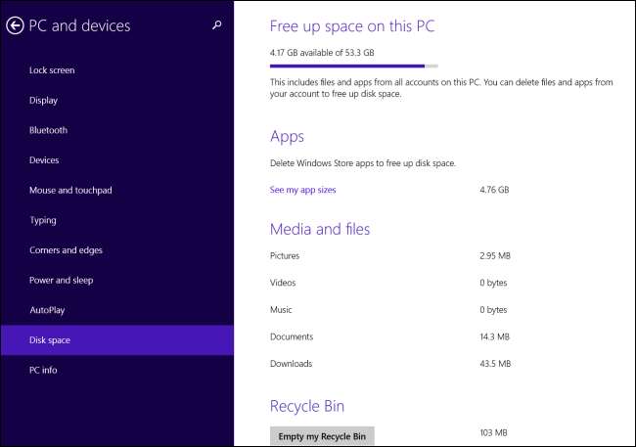The height and width of the screenshot is (447, 636).
Task: Select the Disk space item
Action: point(50,340)
